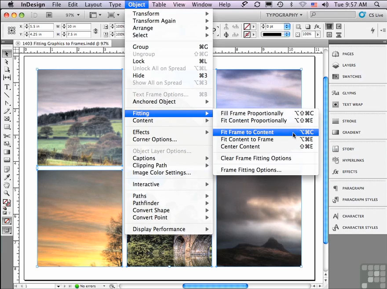Click Apply None button in toolbox
This screenshot has width=387, height=289.
coord(7,221)
